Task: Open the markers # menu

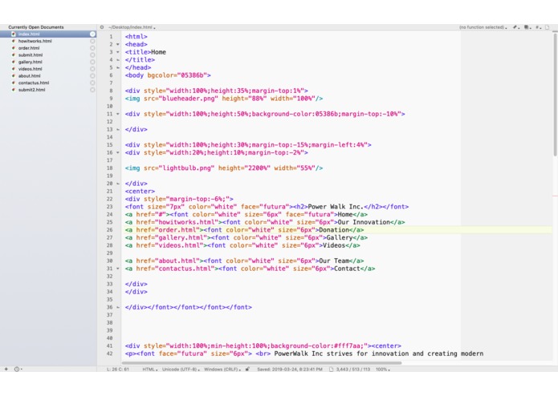Action: coord(538,27)
